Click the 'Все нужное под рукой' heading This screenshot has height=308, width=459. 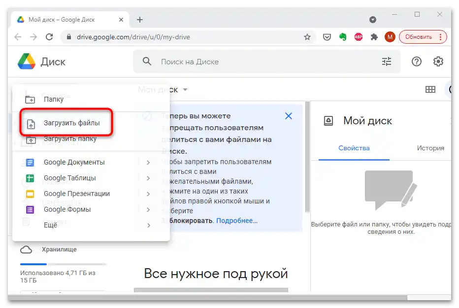216,274
